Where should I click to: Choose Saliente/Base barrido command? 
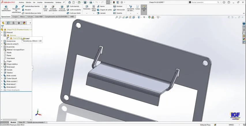(x=31, y=6)
